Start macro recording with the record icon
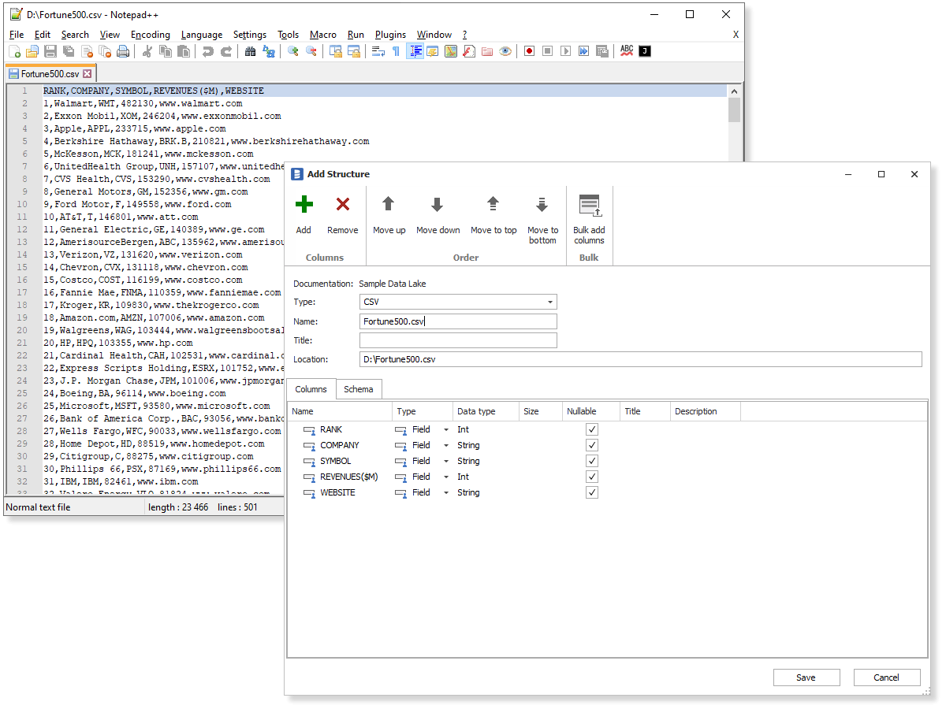 [x=529, y=51]
